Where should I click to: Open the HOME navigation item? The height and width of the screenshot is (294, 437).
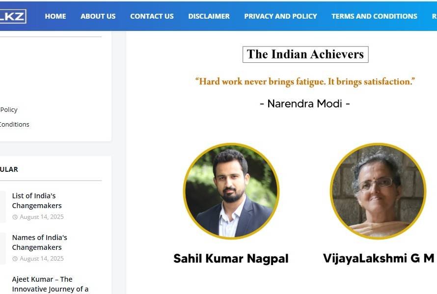(55, 16)
